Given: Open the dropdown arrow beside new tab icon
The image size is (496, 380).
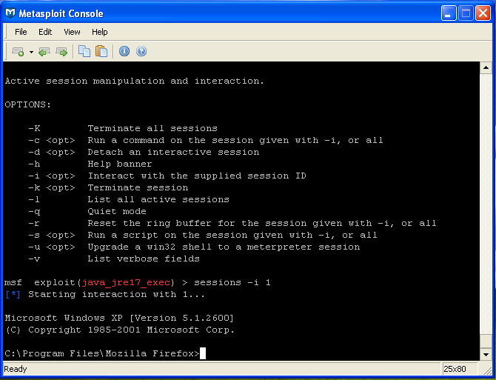Looking at the screenshot, I should coord(31,52).
